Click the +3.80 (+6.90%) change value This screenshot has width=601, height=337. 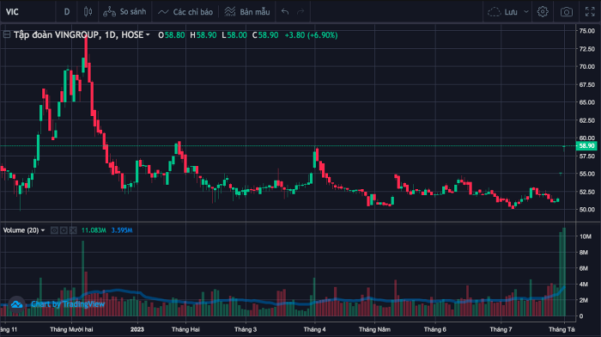[311, 35]
